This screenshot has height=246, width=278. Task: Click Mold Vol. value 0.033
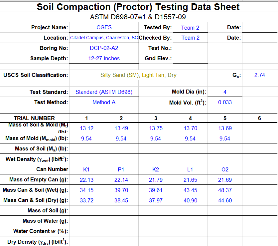225,102
